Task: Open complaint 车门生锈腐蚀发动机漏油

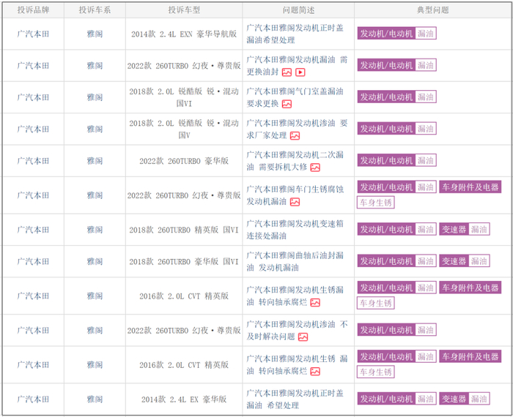Action: (x=295, y=195)
